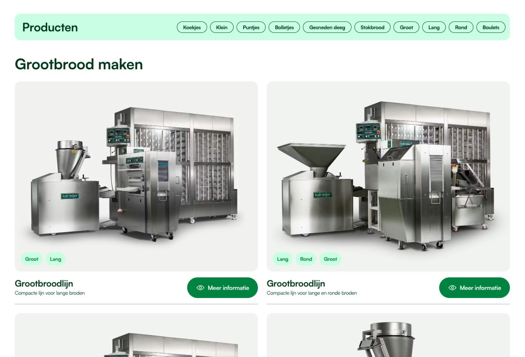Click Rond tag on second product card
This screenshot has width=525, height=357.
306,259
